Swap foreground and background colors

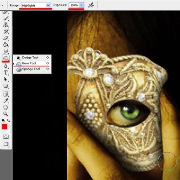[x=8, y=121]
